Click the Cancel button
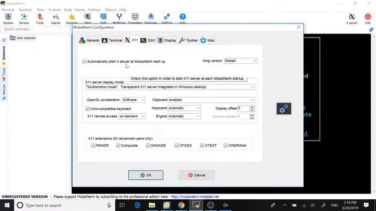This screenshot has height=211, width=376. tap(197, 175)
